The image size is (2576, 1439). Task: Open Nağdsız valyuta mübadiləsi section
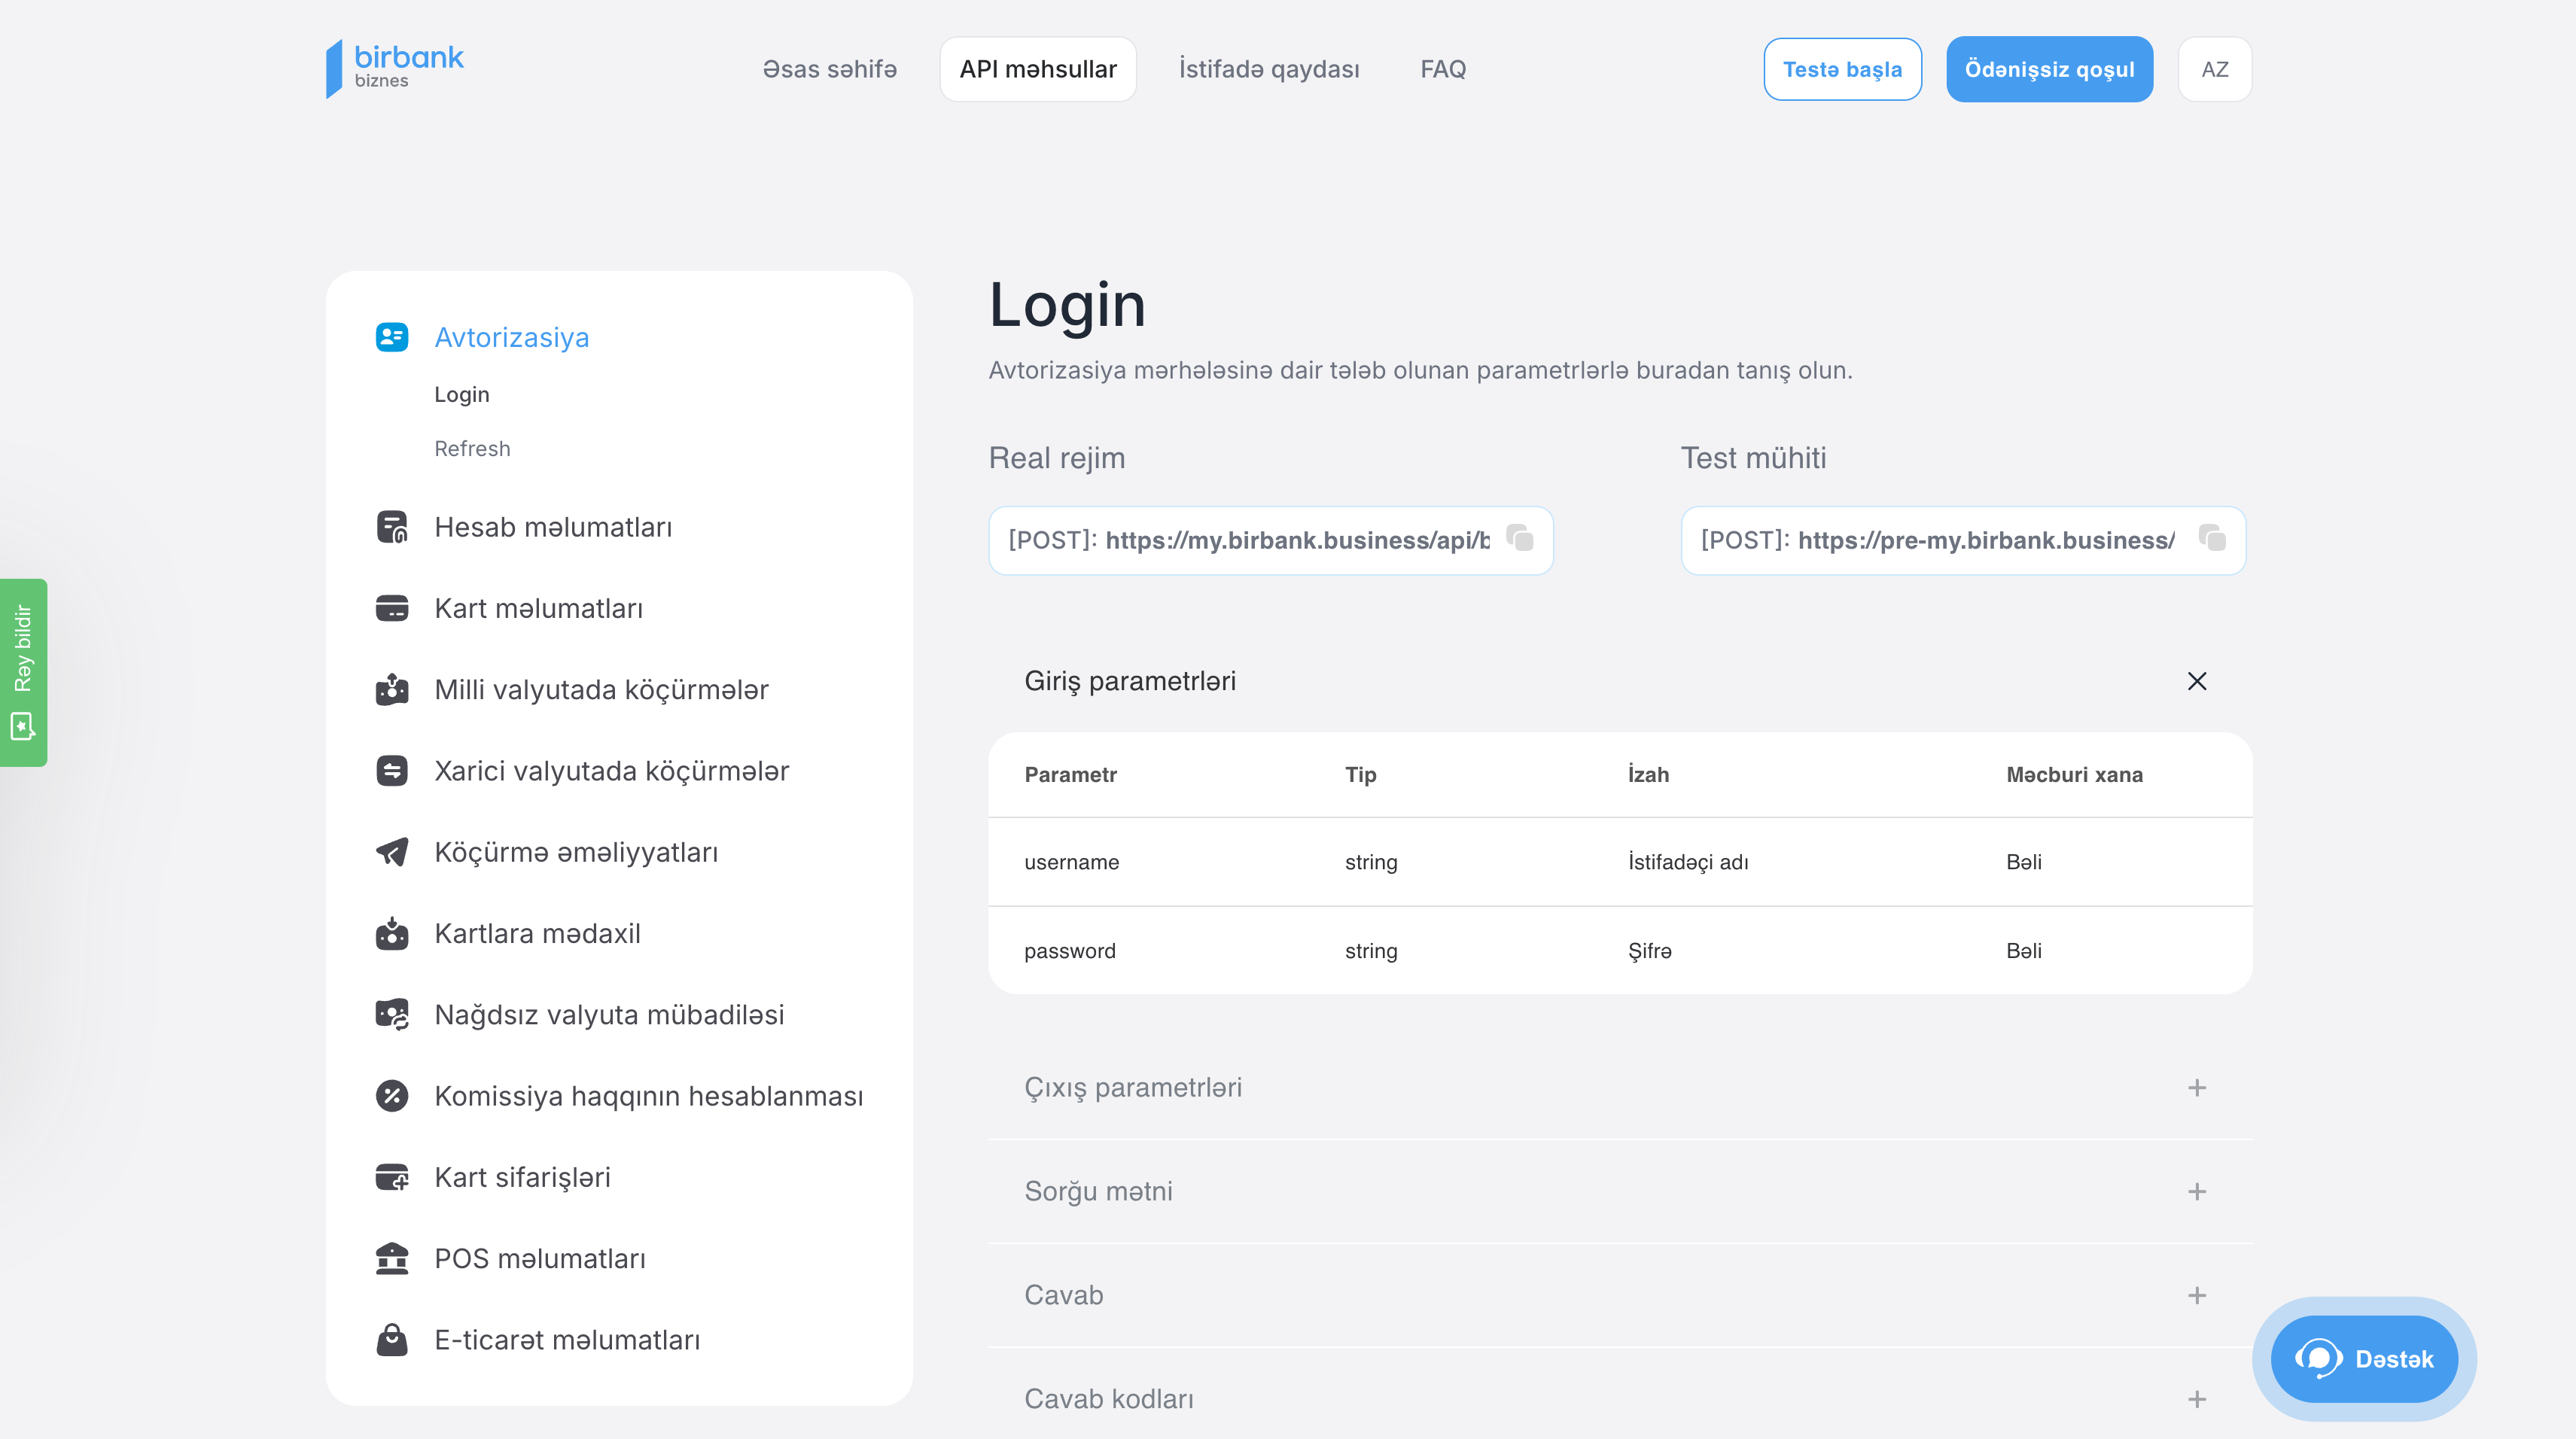pos(609,1014)
